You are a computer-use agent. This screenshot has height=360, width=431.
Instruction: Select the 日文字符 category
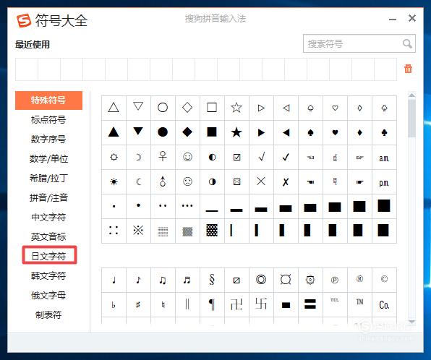pos(48,256)
